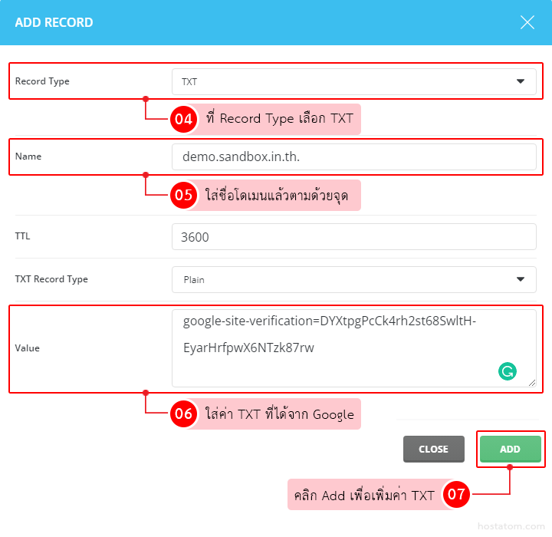Click the red 04 step badge
Screen dimensions: 552x537
[183, 119]
